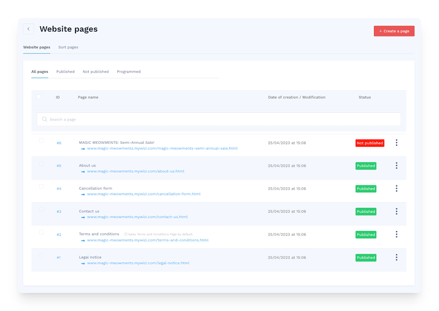Check the checkbox for page #6

click(x=41, y=140)
